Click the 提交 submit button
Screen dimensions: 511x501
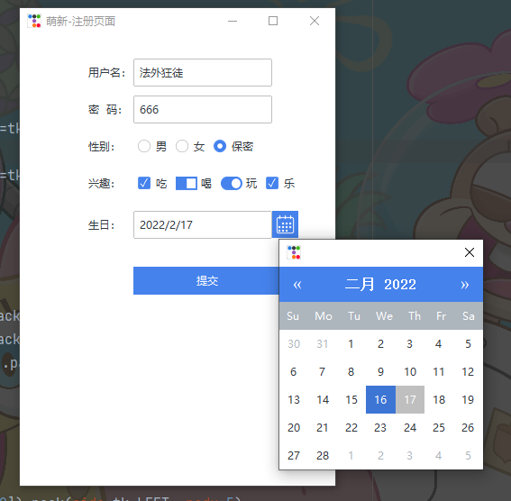tap(206, 280)
